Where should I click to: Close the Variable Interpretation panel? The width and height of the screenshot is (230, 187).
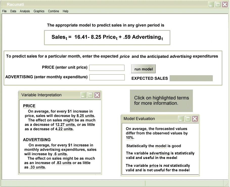pyautogui.click(x=97, y=95)
